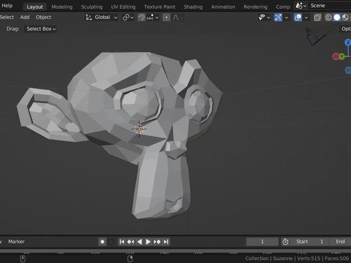Click the Start frame field
The height and width of the screenshot is (263, 351).
click(309, 242)
